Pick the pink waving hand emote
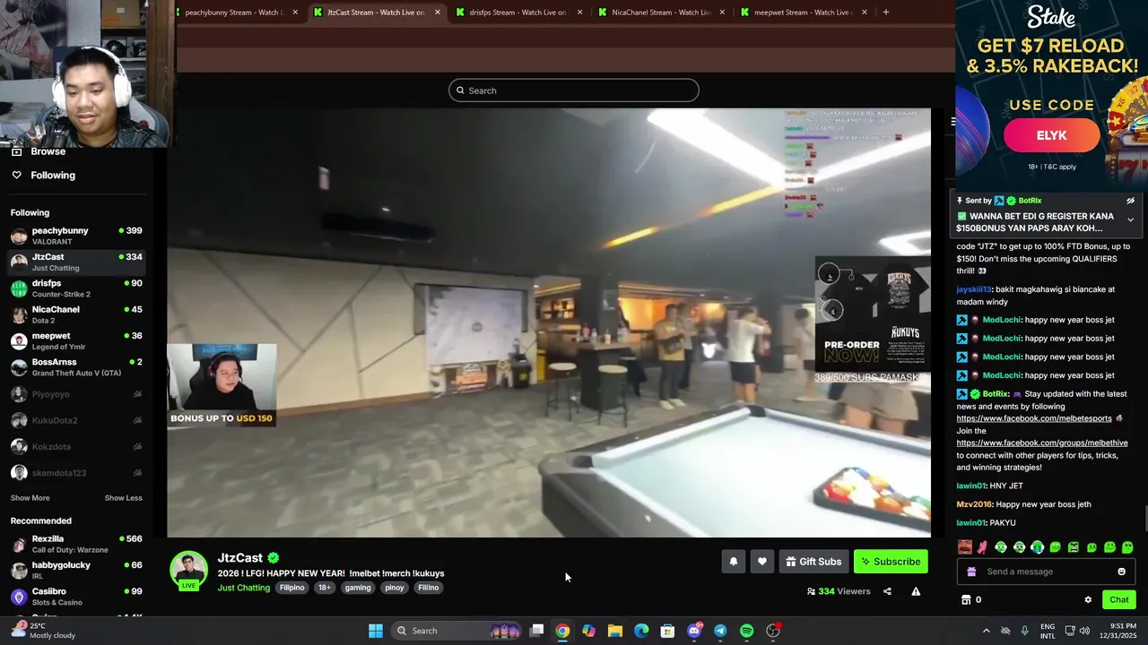Viewport: 1148px width, 645px height. pyautogui.click(x=982, y=547)
